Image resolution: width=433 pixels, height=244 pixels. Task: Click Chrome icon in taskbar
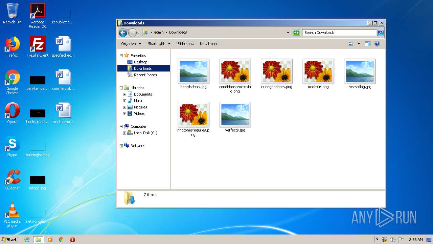pos(61,240)
